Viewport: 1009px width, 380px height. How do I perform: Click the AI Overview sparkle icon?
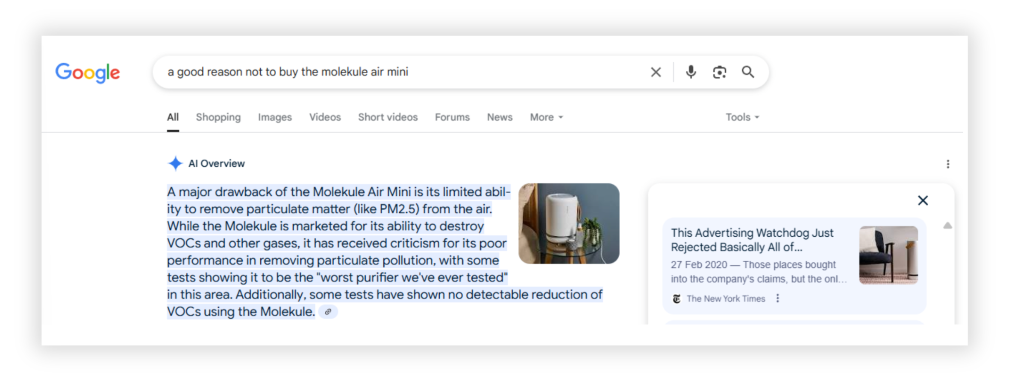(175, 163)
